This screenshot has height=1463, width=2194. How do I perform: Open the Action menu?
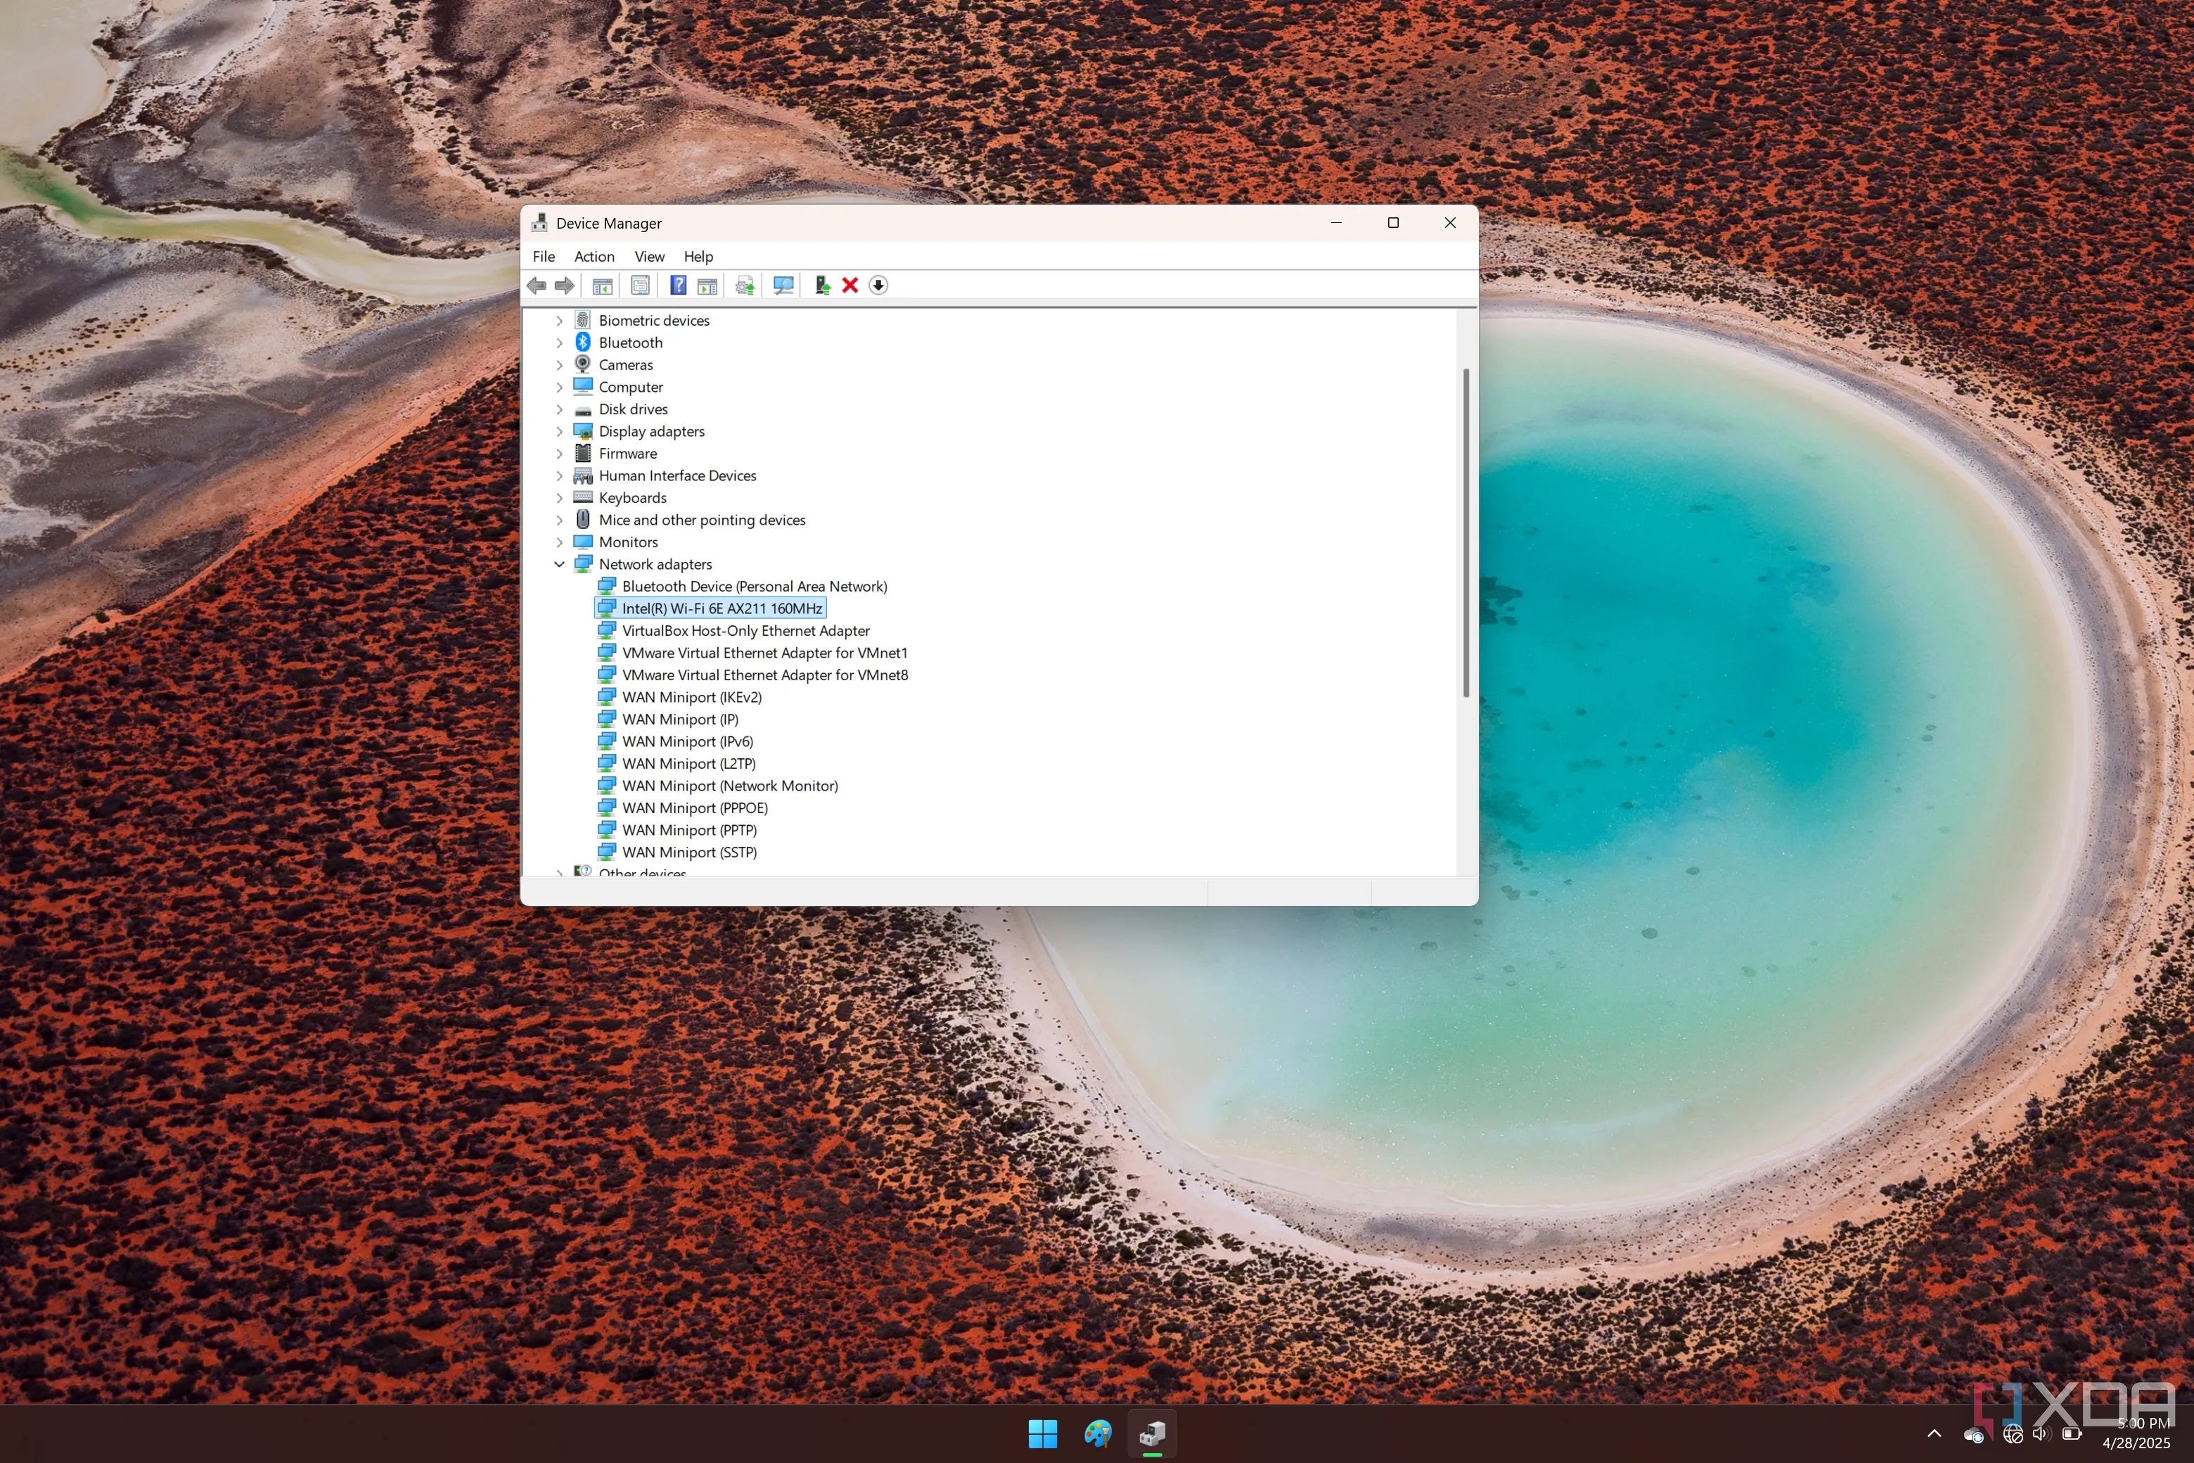594,257
